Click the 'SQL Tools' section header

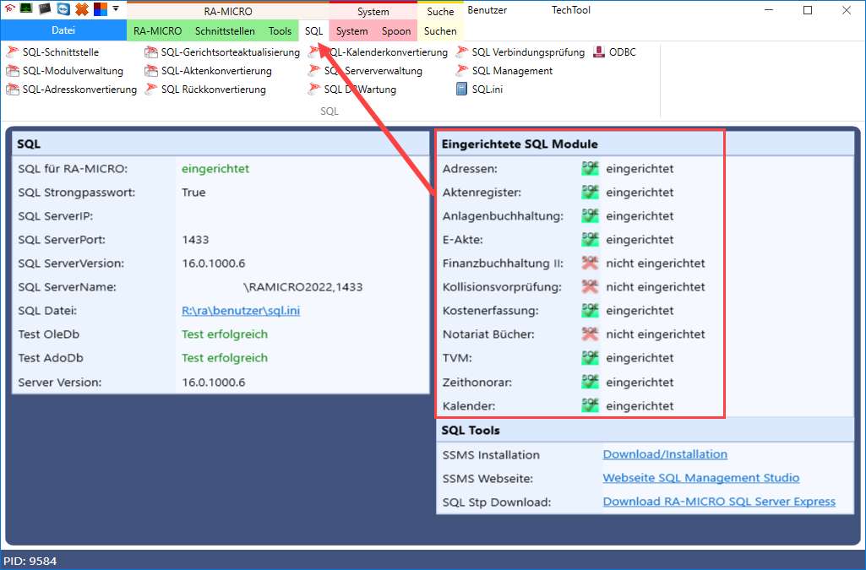470,431
